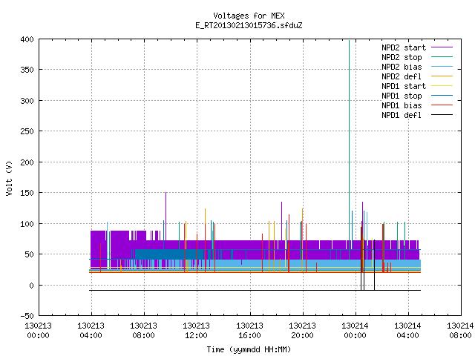
Task: Click the green NPD2 stop legend line sample
Action: click(x=442, y=57)
